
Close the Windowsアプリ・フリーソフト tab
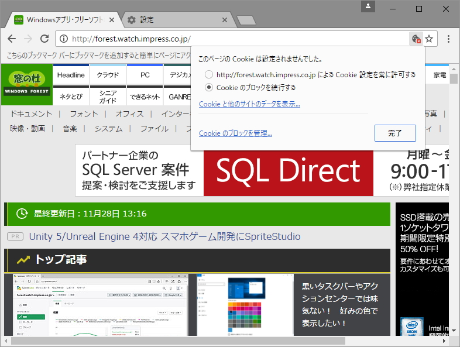pyautogui.click(x=111, y=20)
